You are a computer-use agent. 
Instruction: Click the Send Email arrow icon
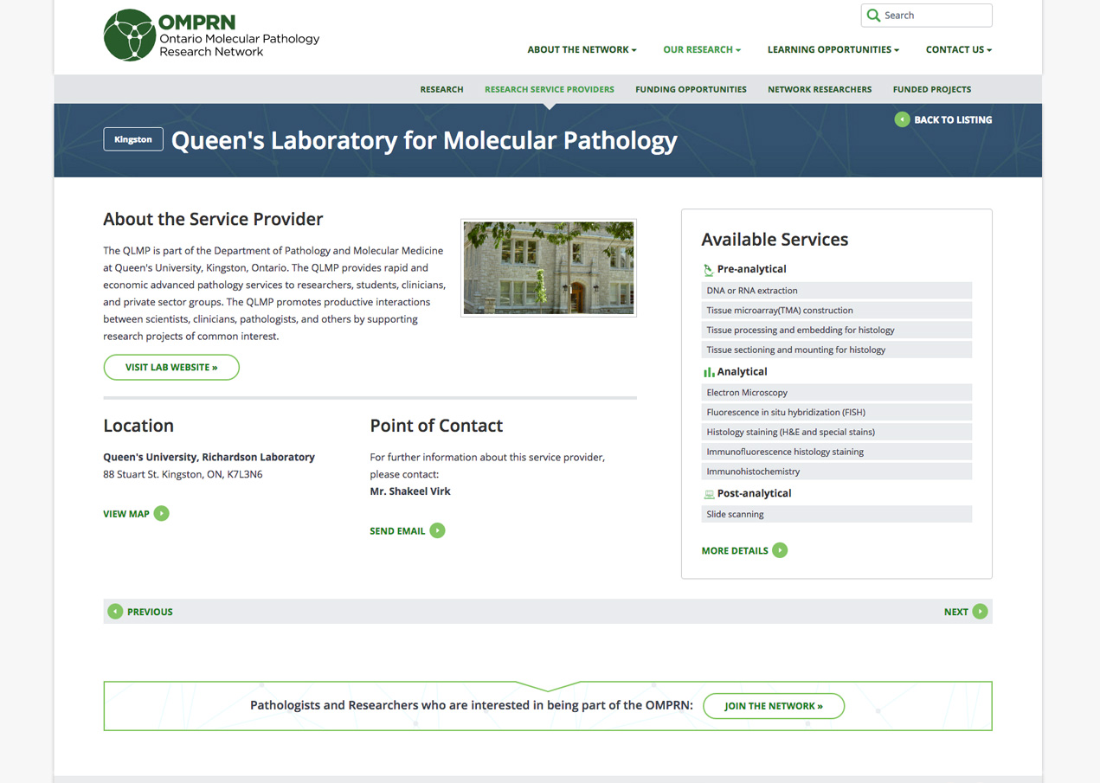coord(438,530)
